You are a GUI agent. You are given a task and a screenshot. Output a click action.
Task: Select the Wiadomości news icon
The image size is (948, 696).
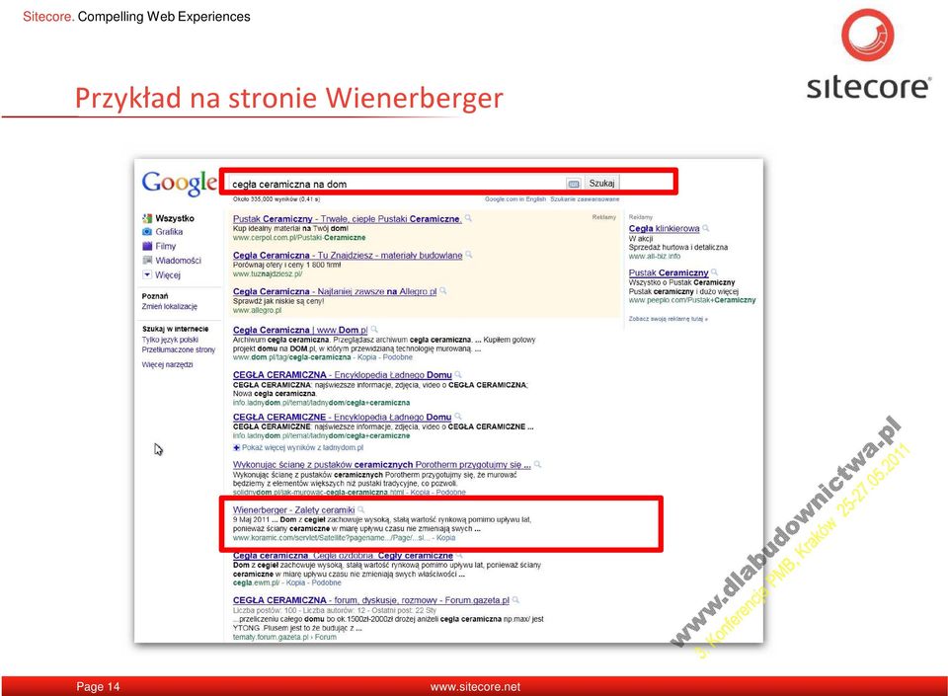point(147,261)
